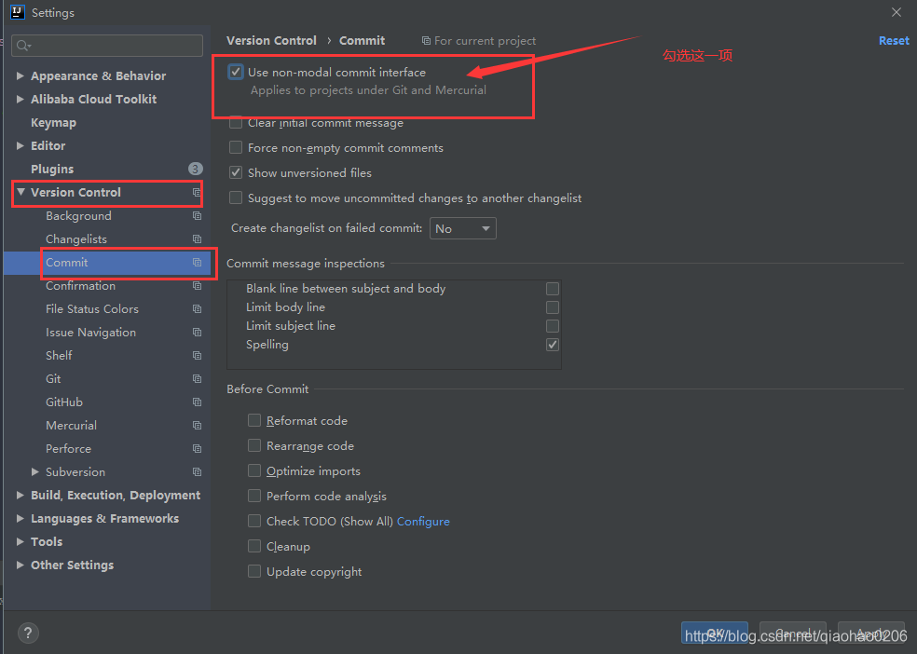Click the copy-settings icon beside Git entry
The width and height of the screenshot is (917, 654).
196,378
